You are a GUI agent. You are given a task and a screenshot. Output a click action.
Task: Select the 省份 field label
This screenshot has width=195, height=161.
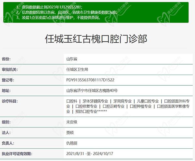tap(6, 59)
